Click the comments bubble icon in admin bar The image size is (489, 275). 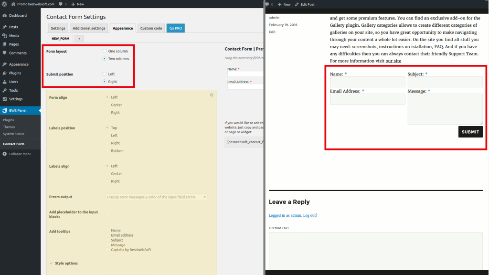tap(61, 4)
